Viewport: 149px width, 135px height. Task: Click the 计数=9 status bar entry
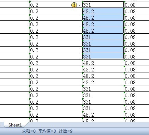click(66, 131)
